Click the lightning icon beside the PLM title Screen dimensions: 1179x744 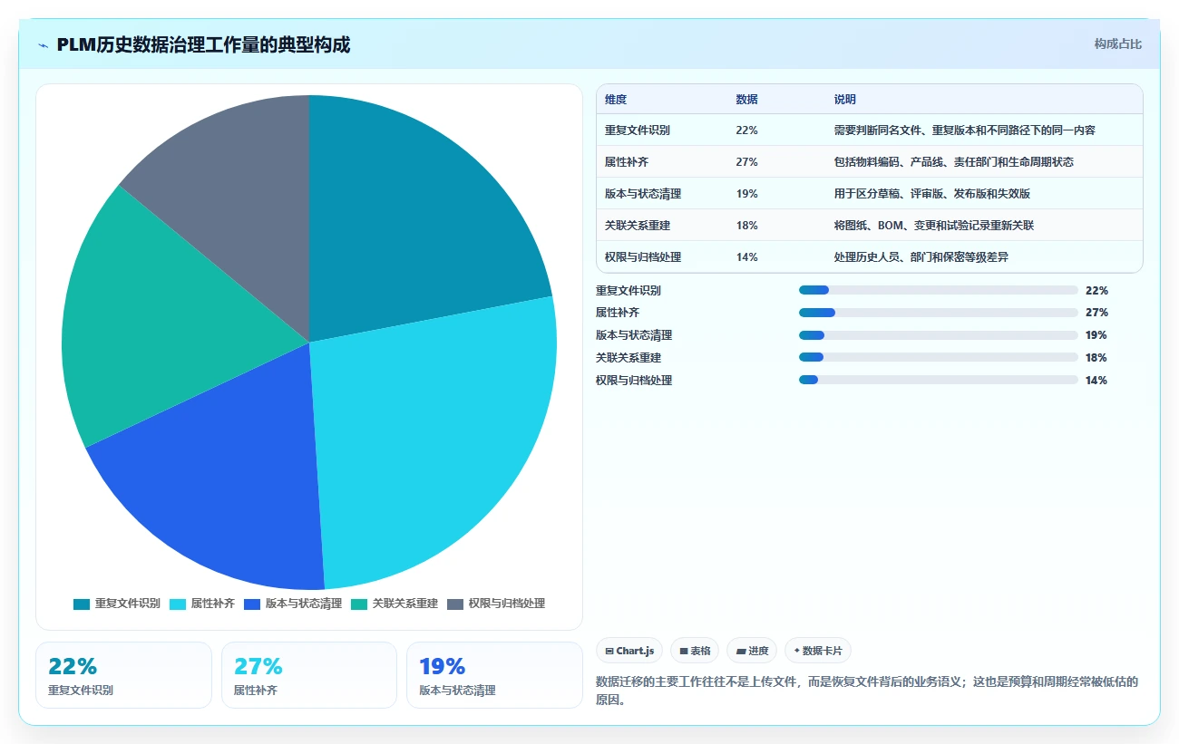pyautogui.click(x=44, y=45)
